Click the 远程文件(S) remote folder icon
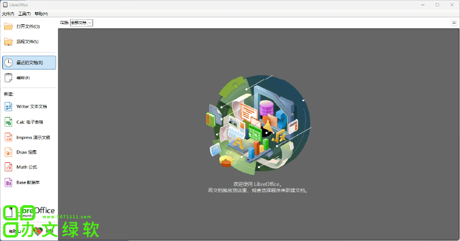The height and width of the screenshot is (241, 460). click(8, 42)
